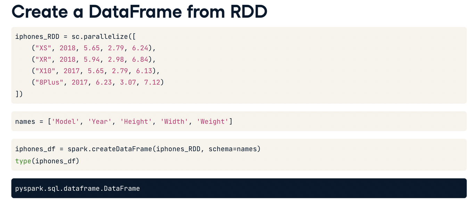Viewport: 476px width, 206px height.
Task: Click 'schema=names' argument in the code
Action: (x=233, y=149)
